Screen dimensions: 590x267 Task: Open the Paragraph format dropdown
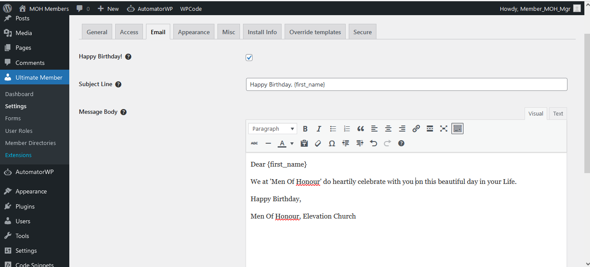[273, 129]
